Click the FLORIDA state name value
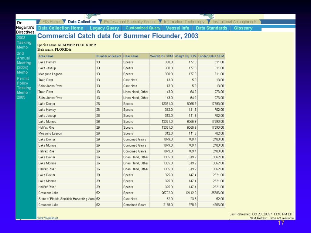 63,49
